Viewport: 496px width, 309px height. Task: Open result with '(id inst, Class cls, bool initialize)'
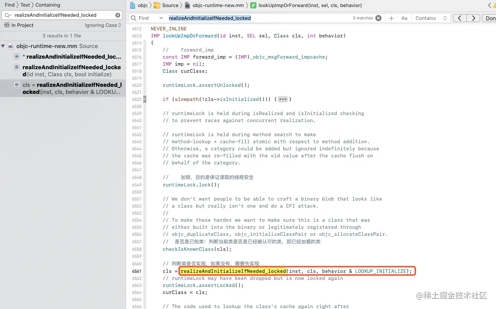point(67,71)
